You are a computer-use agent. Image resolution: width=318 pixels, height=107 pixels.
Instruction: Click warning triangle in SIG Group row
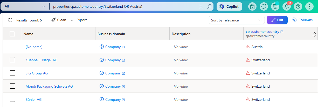pos(248,73)
